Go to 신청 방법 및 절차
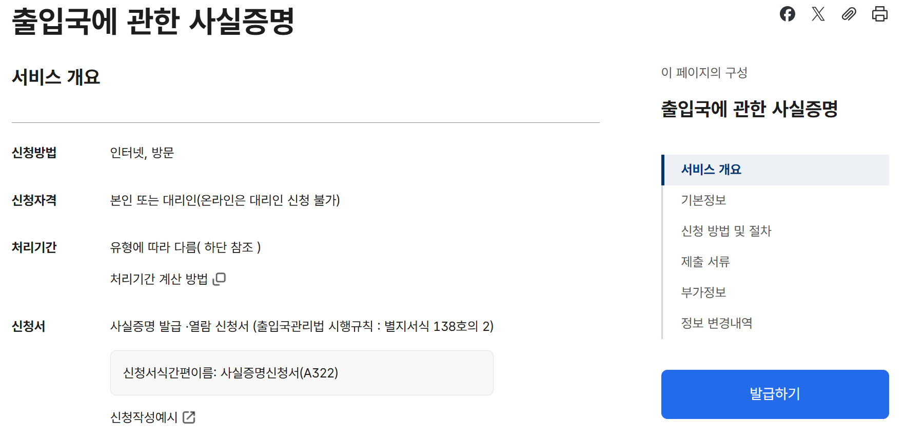 (x=726, y=231)
